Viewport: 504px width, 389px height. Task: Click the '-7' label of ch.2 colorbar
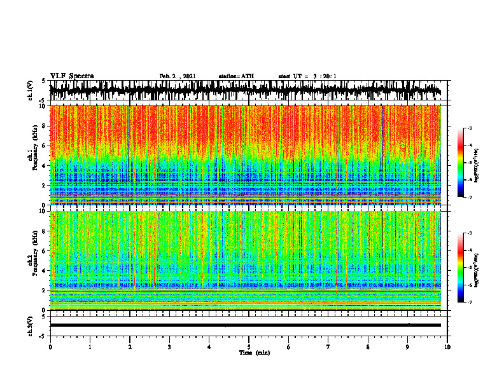point(470,302)
